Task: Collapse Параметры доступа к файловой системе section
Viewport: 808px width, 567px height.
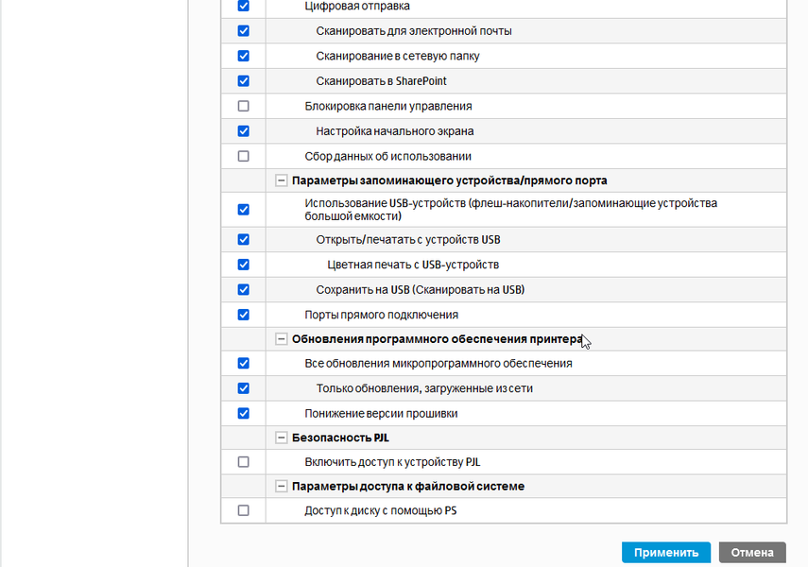Action: pos(281,486)
